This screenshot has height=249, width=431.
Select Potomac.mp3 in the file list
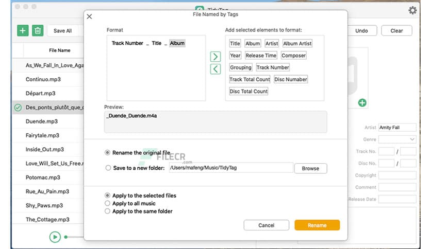click(48, 177)
